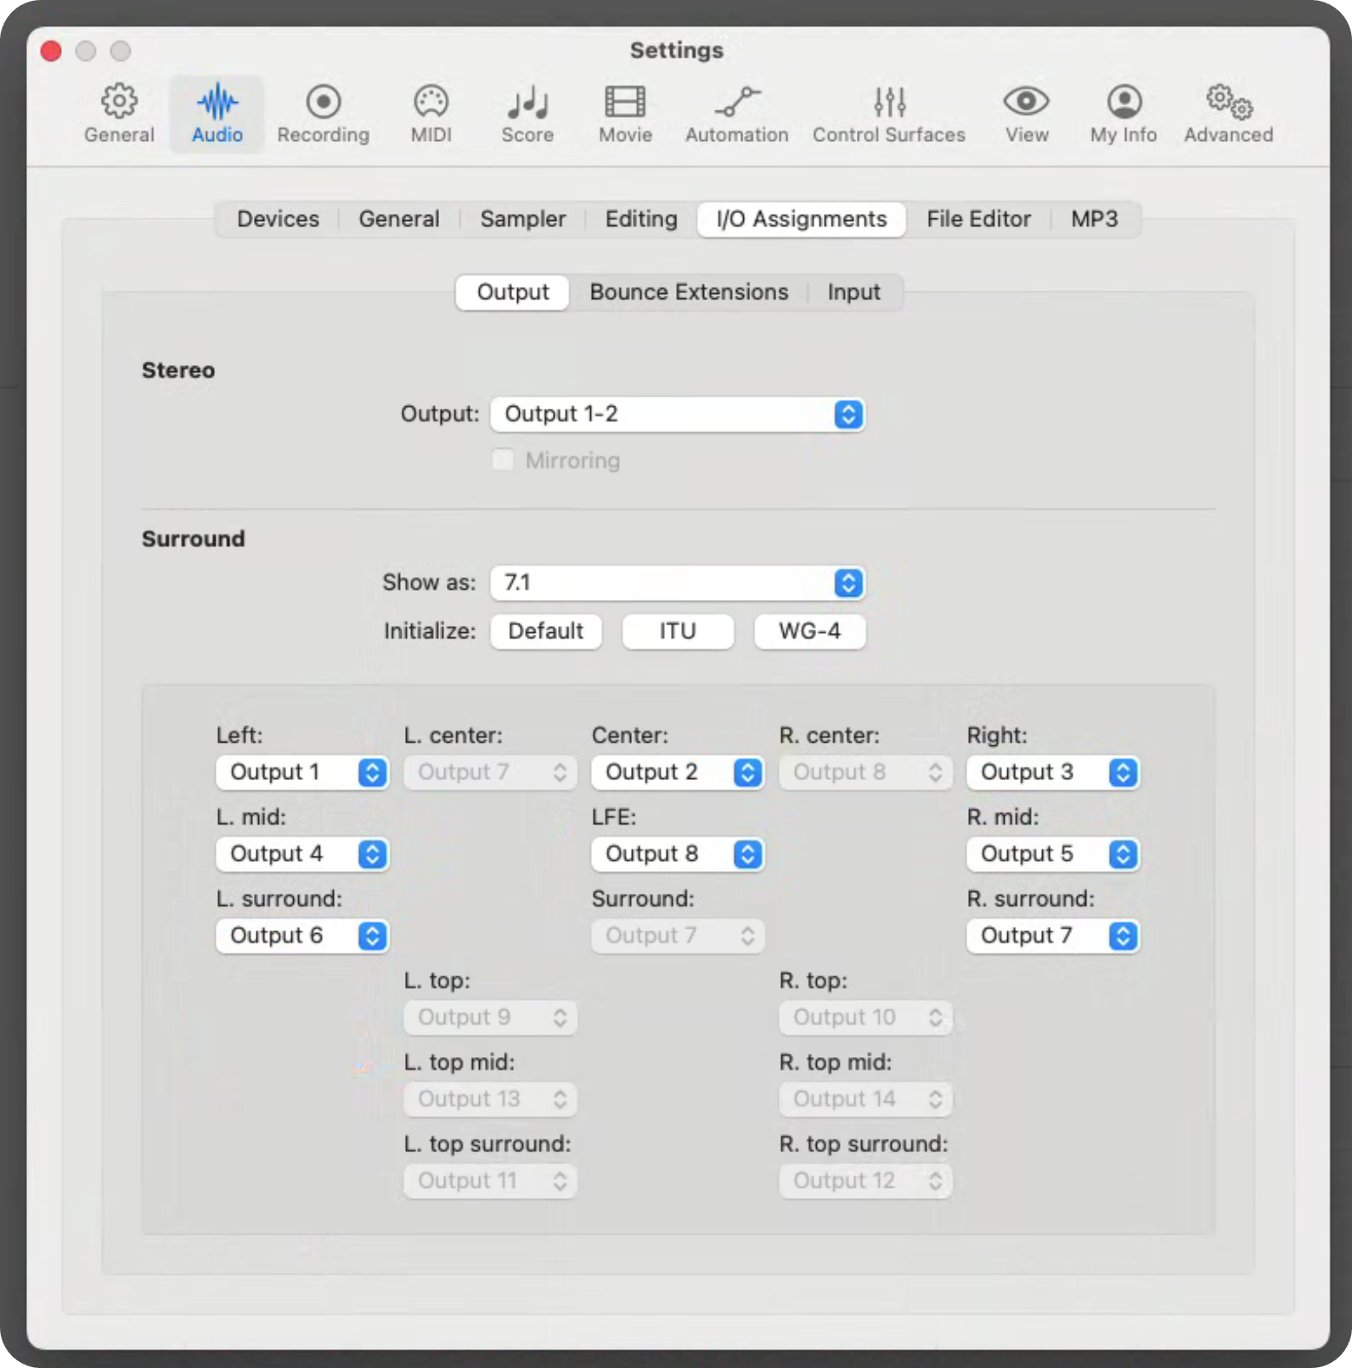Close the Settings window
Screen dimensions: 1352x1368
click(51, 51)
